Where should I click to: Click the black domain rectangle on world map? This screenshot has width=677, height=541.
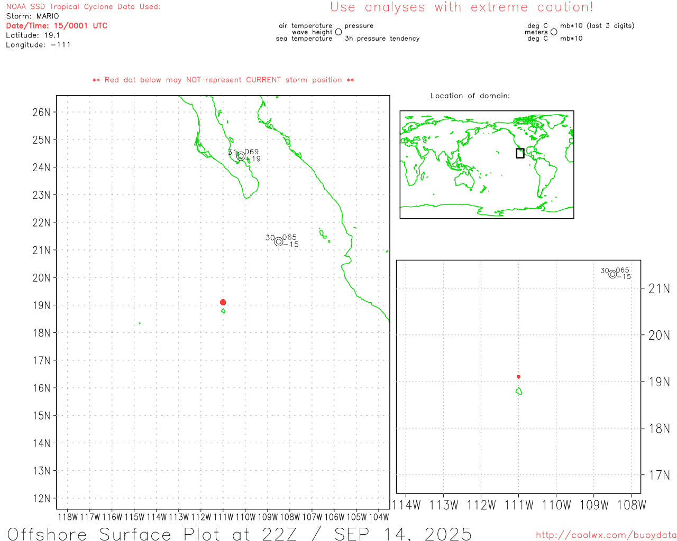(x=520, y=153)
